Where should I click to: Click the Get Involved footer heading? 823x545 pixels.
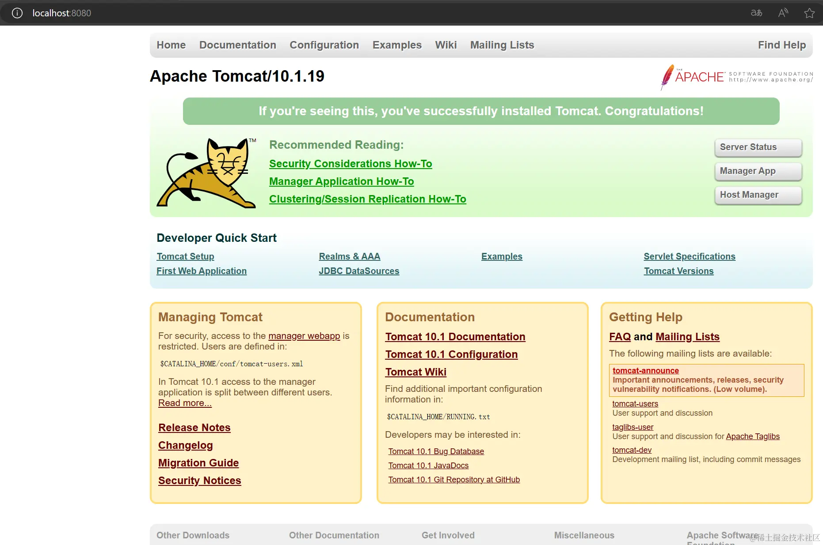pos(448,535)
